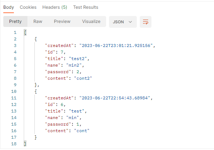This screenshot has width=214, height=150.
Task: Select the Preview view mode
Action: point(62,21)
